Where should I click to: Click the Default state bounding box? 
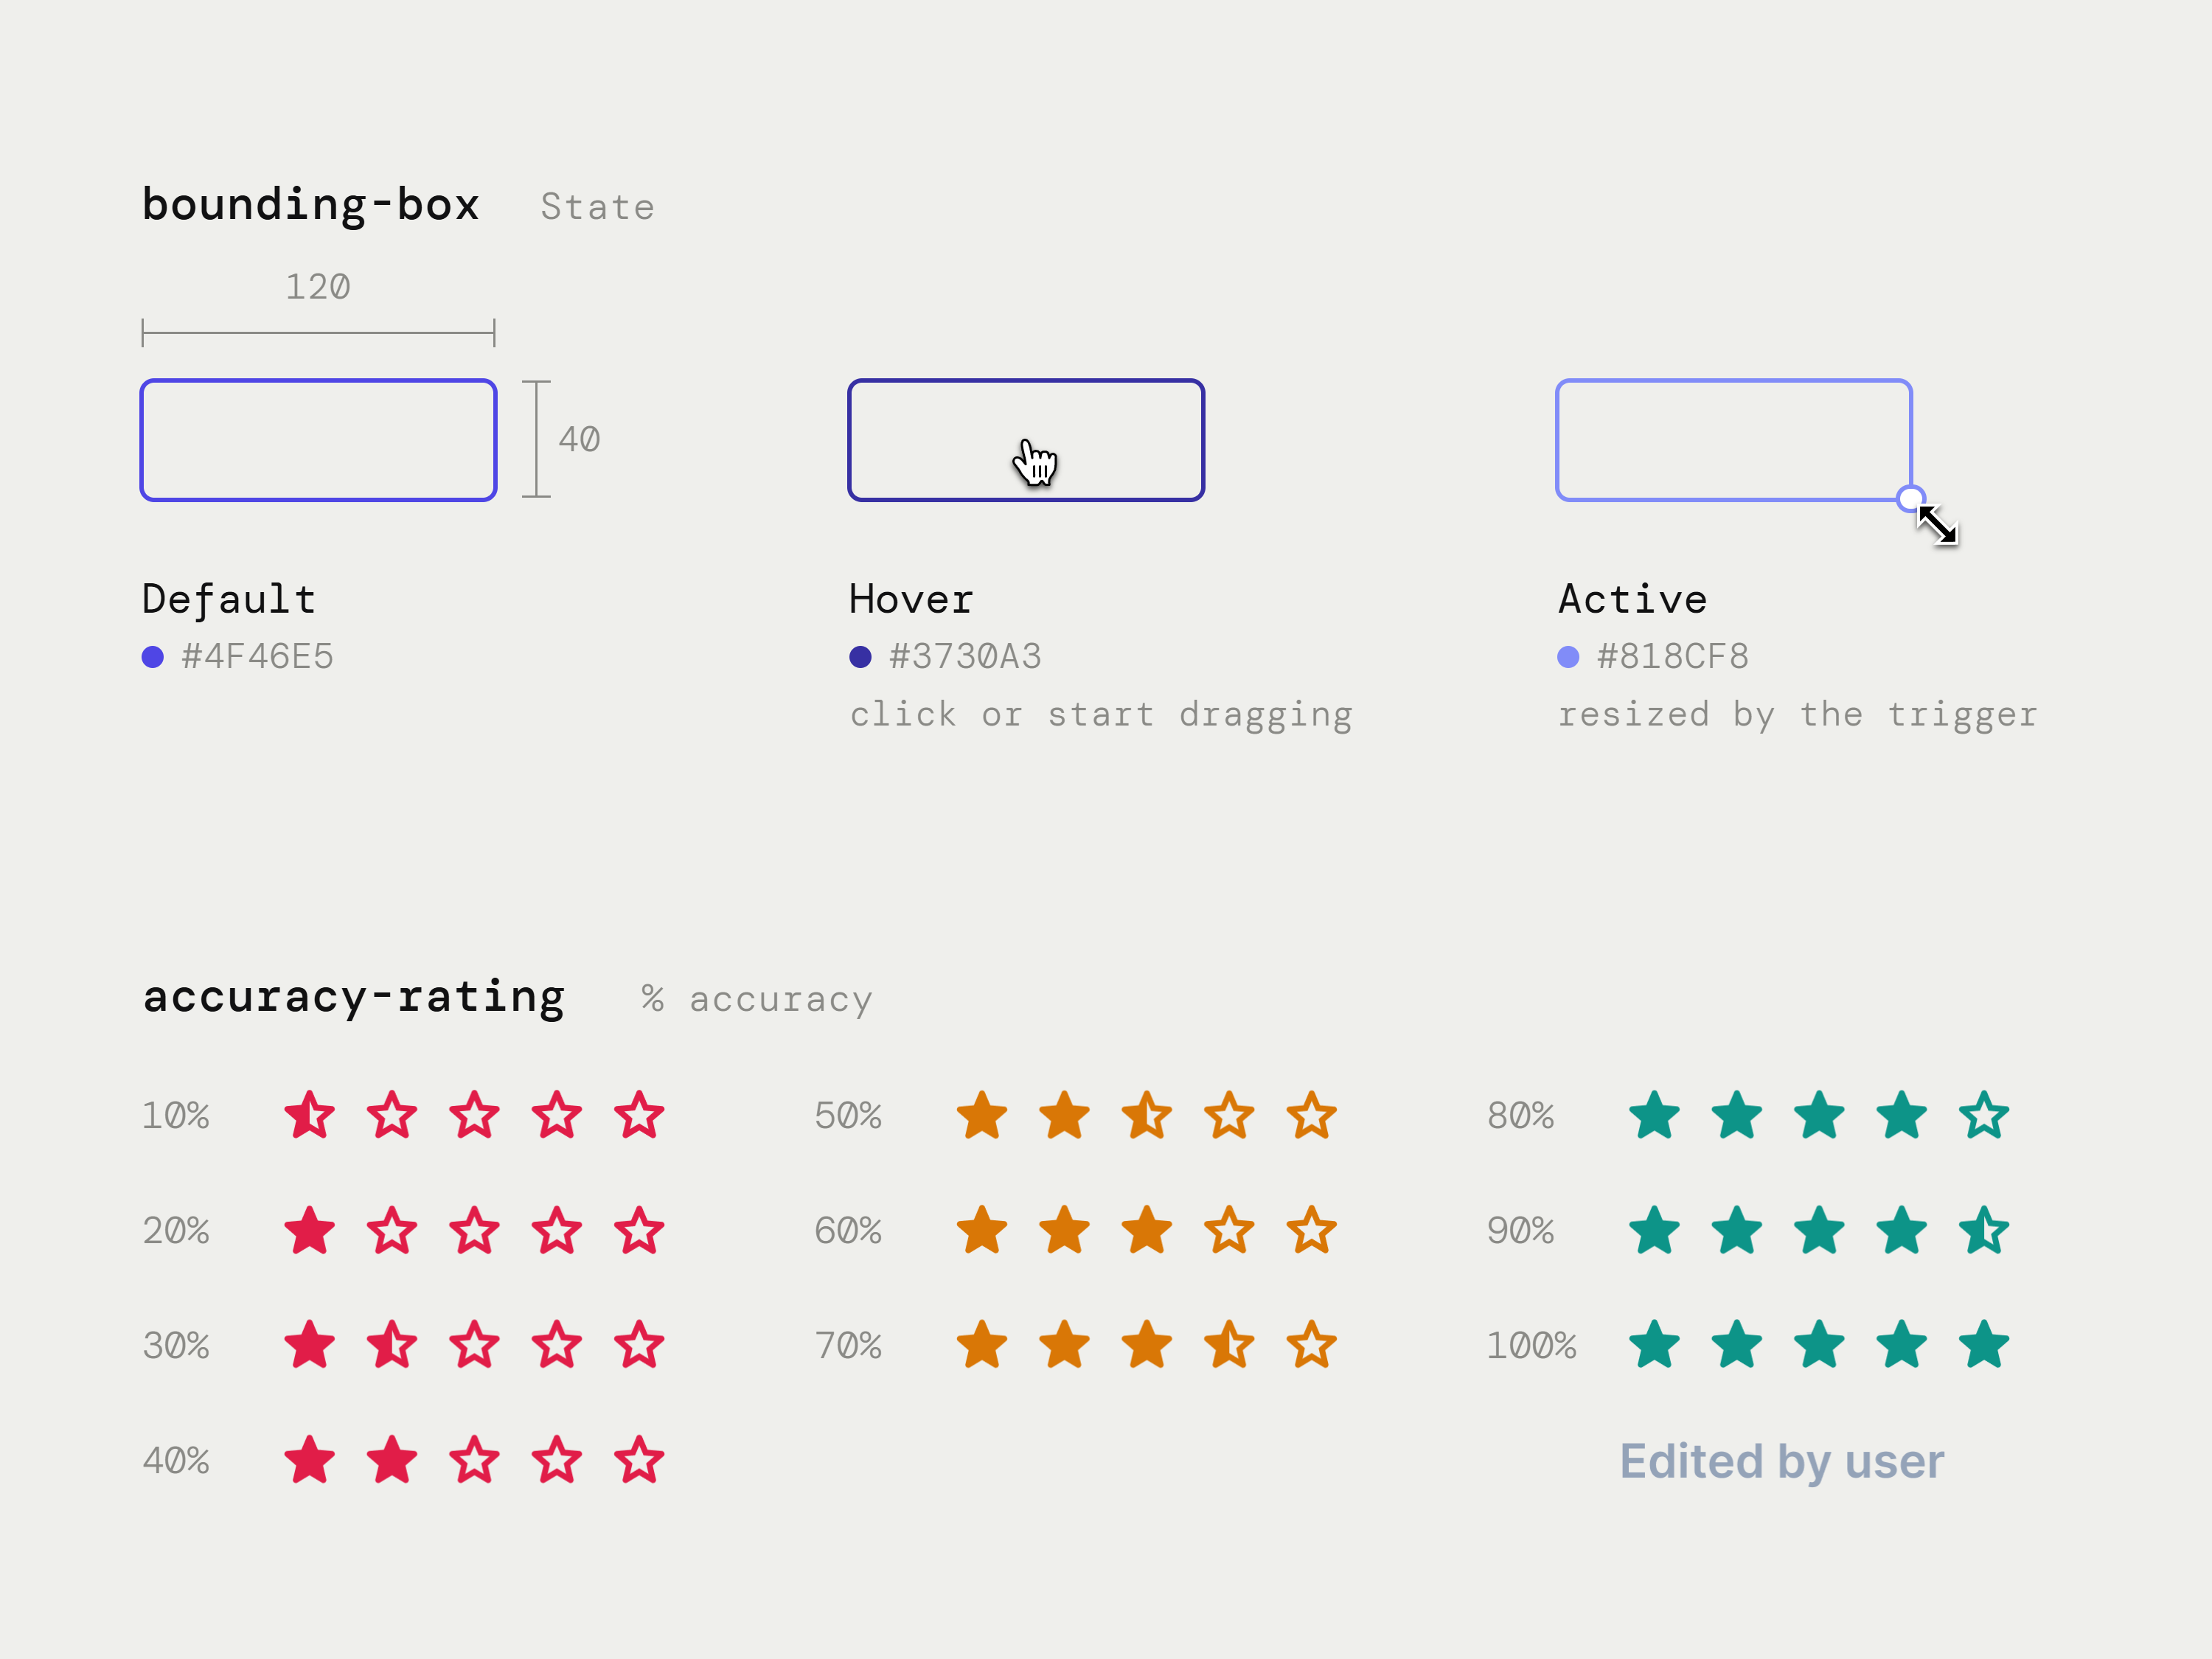click(x=318, y=440)
